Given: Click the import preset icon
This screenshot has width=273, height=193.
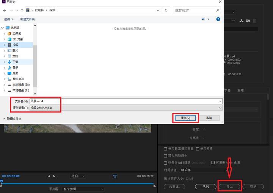Looking at the screenshot, I should tap(248, 21).
